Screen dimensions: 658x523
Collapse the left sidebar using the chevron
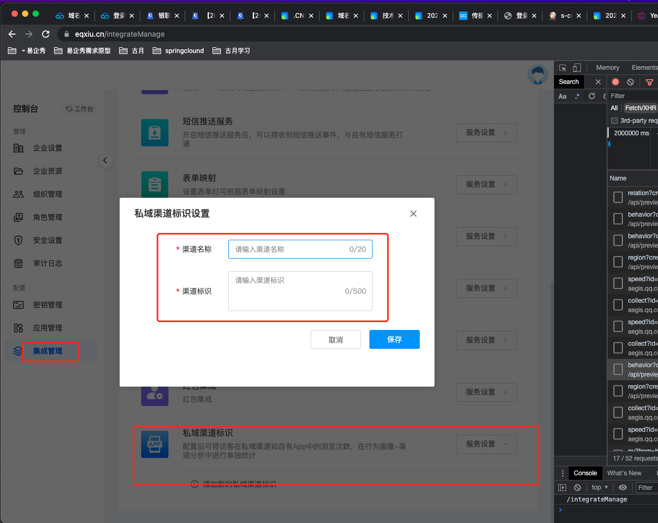(x=105, y=161)
